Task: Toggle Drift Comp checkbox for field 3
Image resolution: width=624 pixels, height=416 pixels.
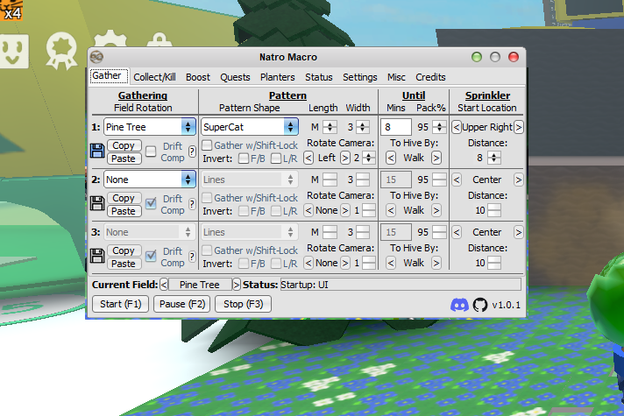Action: [151, 257]
